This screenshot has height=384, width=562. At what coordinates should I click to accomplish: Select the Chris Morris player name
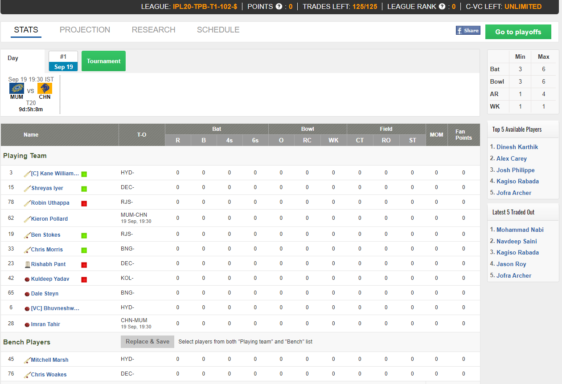pos(47,250)
